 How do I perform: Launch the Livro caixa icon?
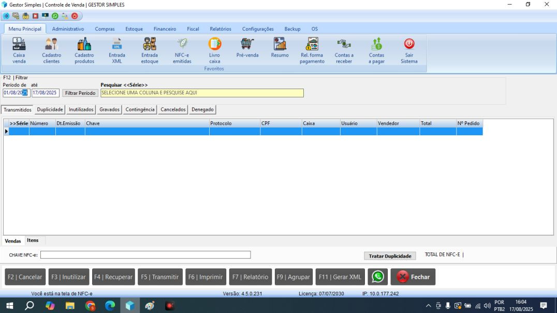coord(214,45)
